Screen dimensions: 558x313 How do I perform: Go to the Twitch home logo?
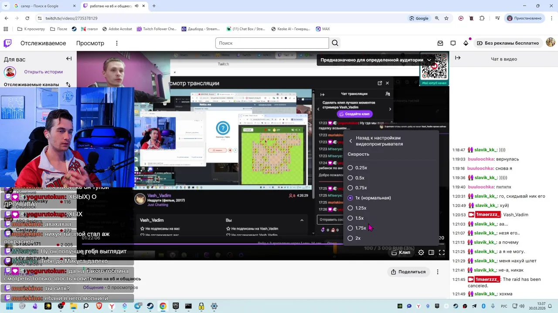click(x=8, y=43)
